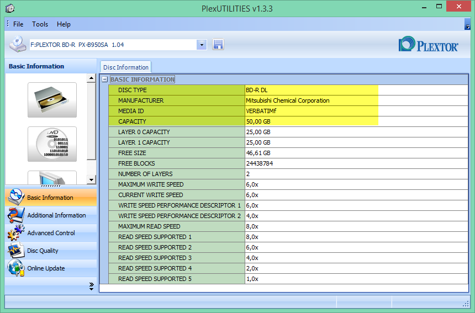The image size is (475, 313).
Task: Select READ SPEED SUPPORTED 1 row
Action: tap(288, 237)
